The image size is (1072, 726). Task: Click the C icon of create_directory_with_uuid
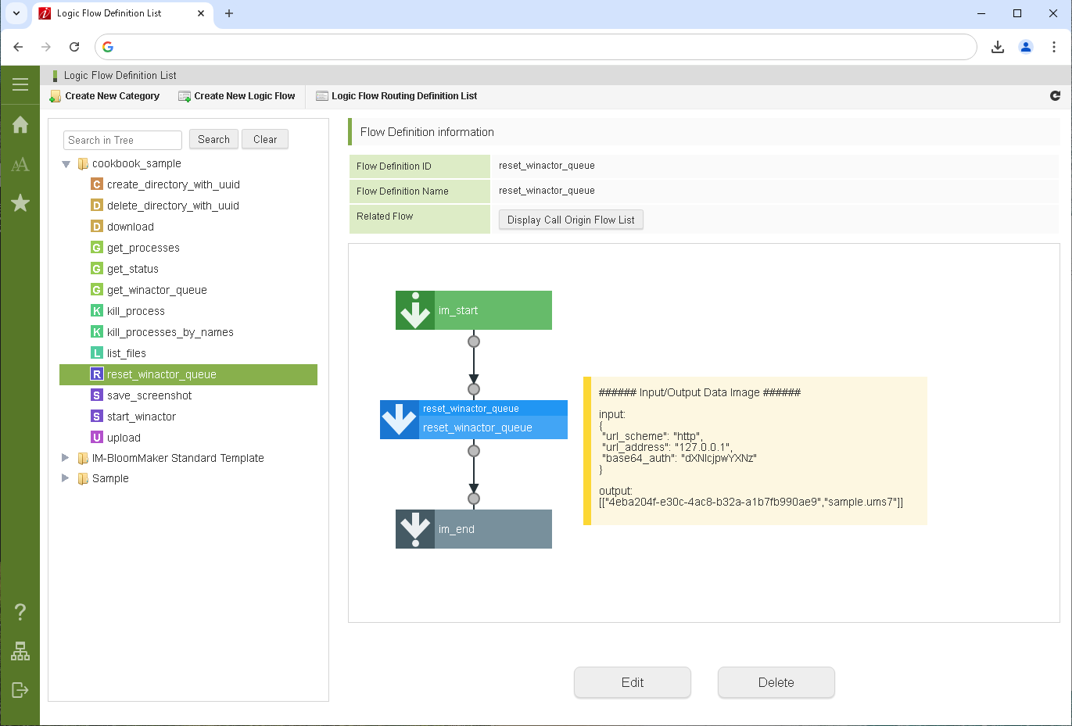pyautogui.click(x=97, y=184)
